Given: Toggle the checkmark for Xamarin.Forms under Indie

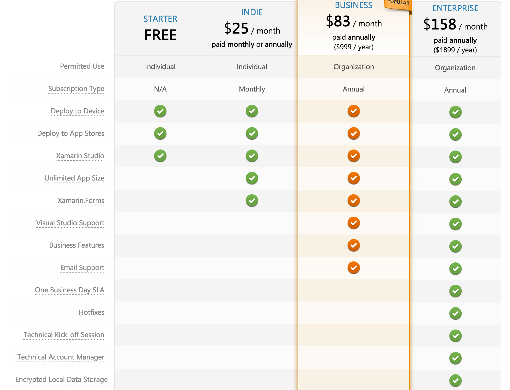Looking at the screenshot, I should point(251,201).
